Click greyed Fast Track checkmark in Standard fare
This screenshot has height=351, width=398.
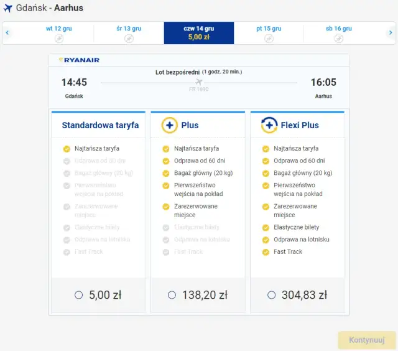tap(67, 252)
